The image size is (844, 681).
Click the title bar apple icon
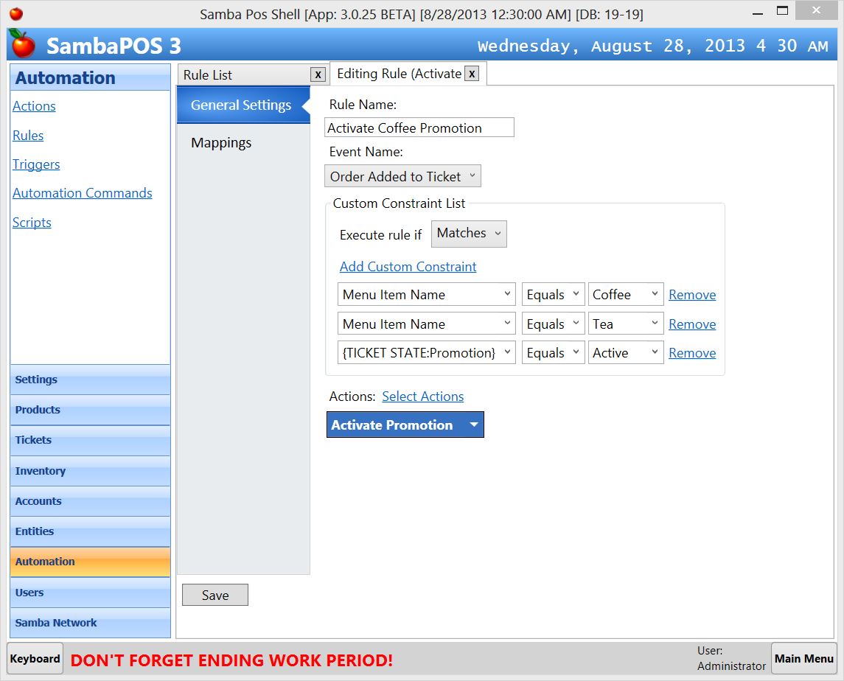[x=16, y=13]
